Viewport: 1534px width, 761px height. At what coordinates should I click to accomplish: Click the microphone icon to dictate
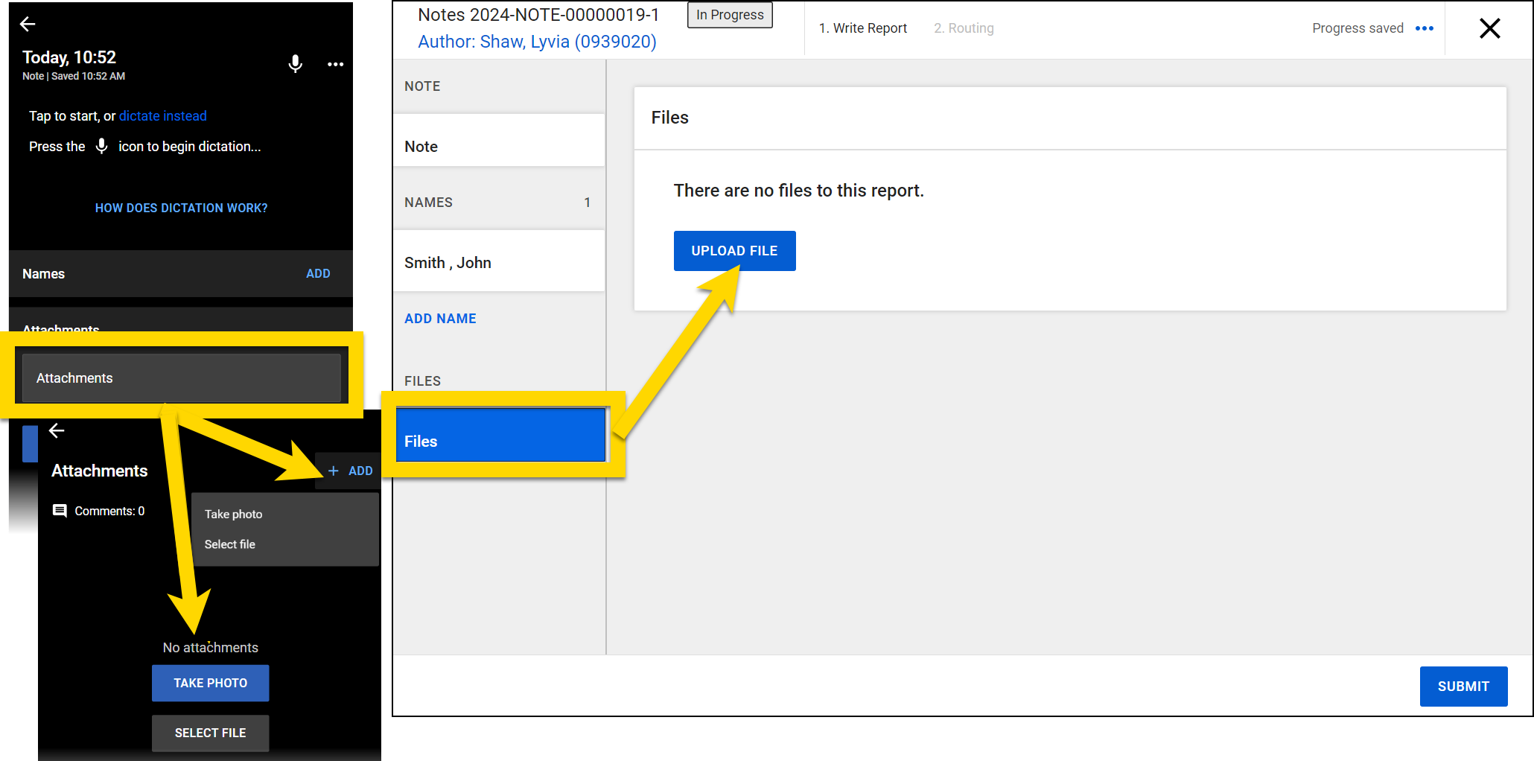click(295, 64)
